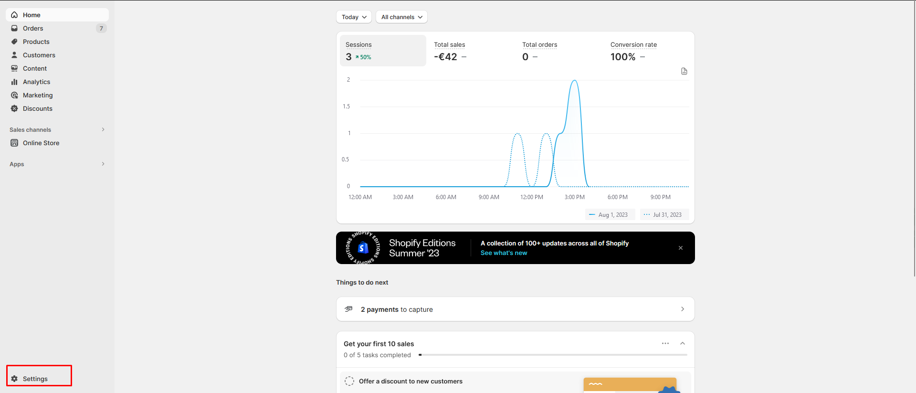916x393 pixels.
Task: Click the dashed circle next to Offer a discount
Action: (x=349, y=381)
